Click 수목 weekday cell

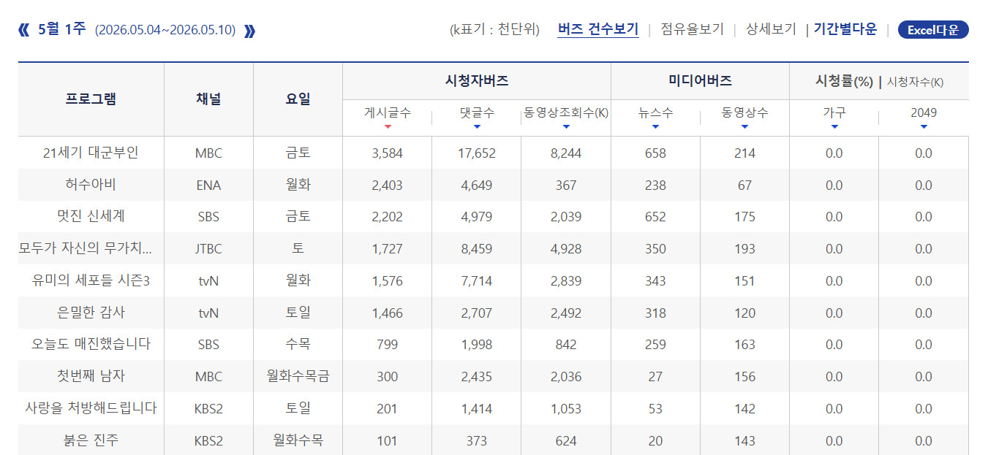298,345
